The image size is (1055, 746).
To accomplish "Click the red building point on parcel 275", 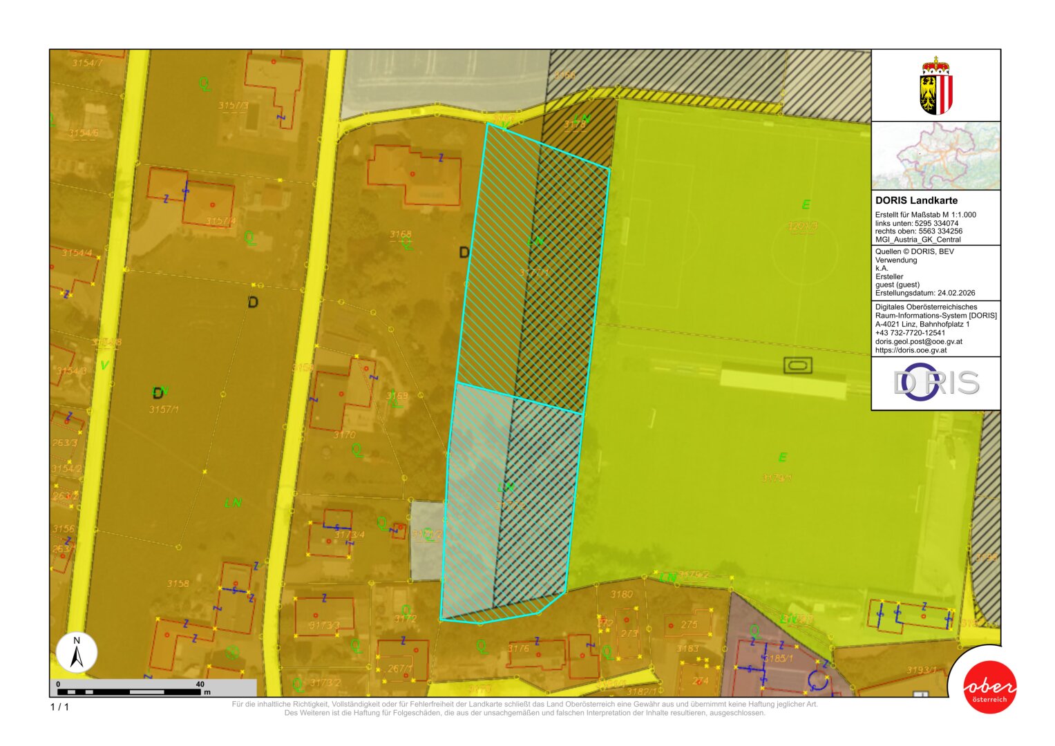I will tap(670, 625).
